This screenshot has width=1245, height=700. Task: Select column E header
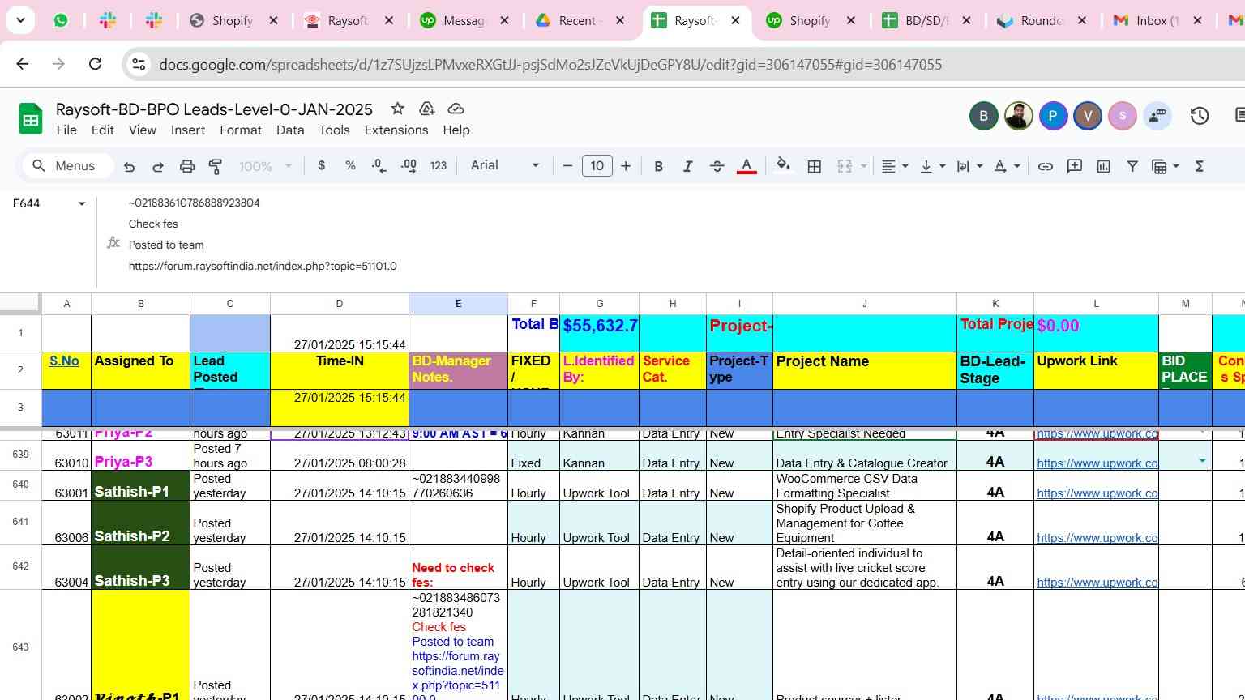[x=458, y=304]
